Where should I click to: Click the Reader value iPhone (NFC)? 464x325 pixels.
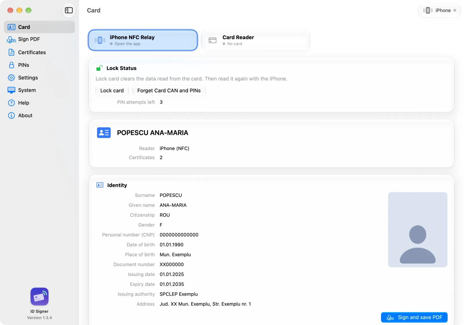174,148
